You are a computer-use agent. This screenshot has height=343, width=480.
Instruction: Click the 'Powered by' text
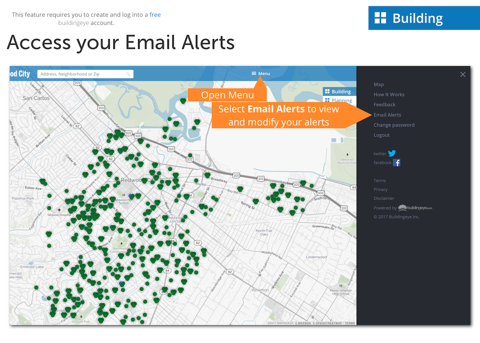(x=385, y=208)
